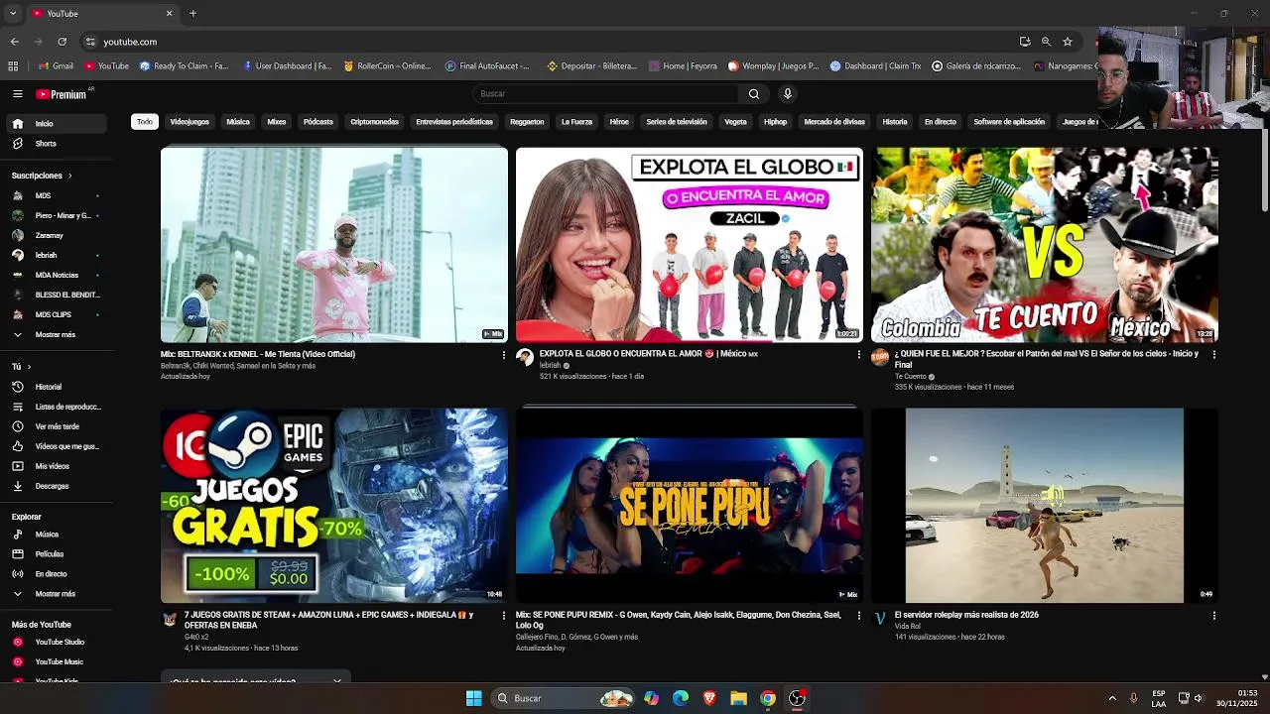Bookmark this page with the star icon
1270x714 pixels.
tap(1068, 42)
